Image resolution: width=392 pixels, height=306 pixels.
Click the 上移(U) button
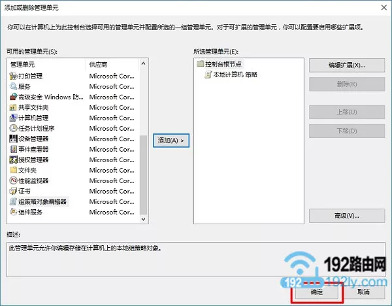[347, 112]
